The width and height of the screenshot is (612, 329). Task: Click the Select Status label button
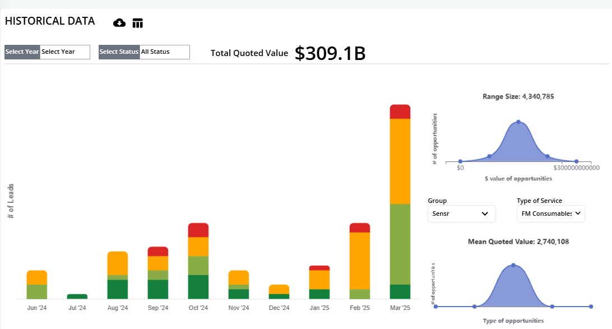tap(119, 52)
